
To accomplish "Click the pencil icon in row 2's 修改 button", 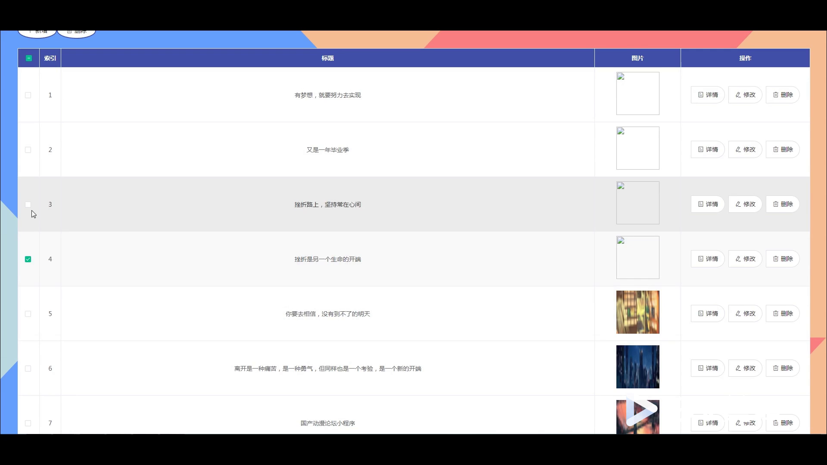I will point(737,149).
